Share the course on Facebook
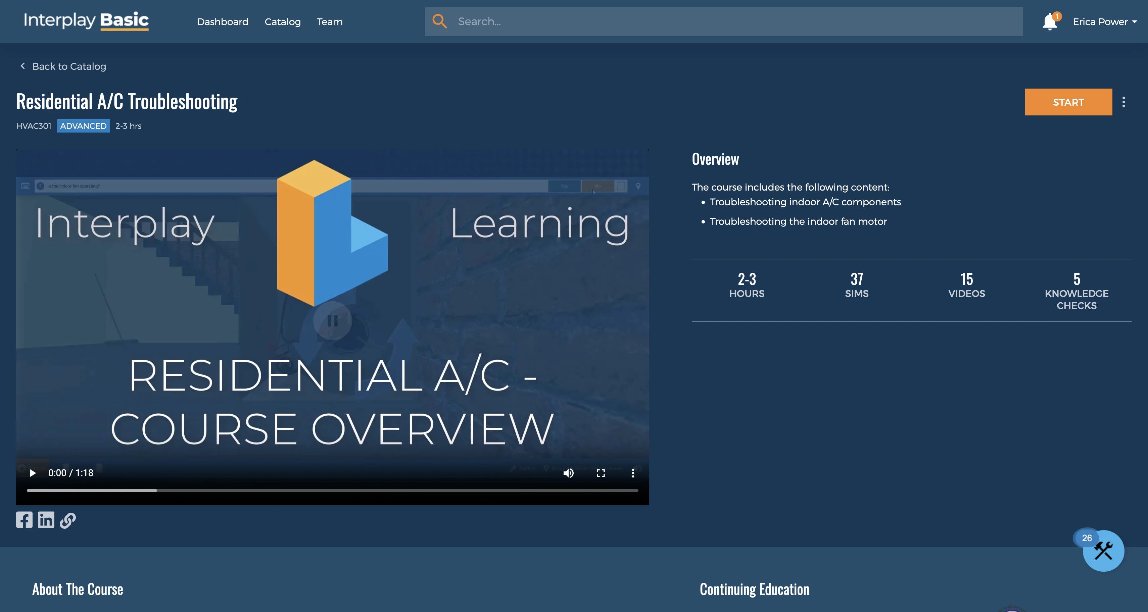This screenshot has width=1148, height=612. (24, 520)
